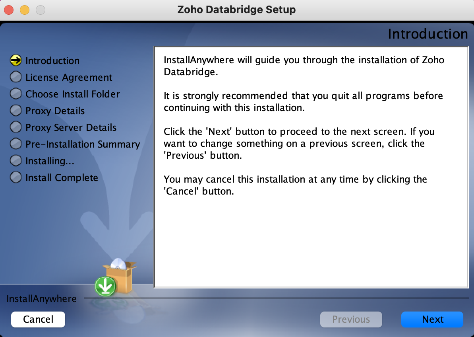The height and width of the screenshot is (337, 474).
Task: Click the Install Complete step label
Action: [x=62, y=178]
